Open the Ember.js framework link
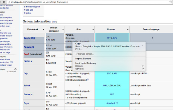This screenshot has width=173, height=110. (28, 94)
